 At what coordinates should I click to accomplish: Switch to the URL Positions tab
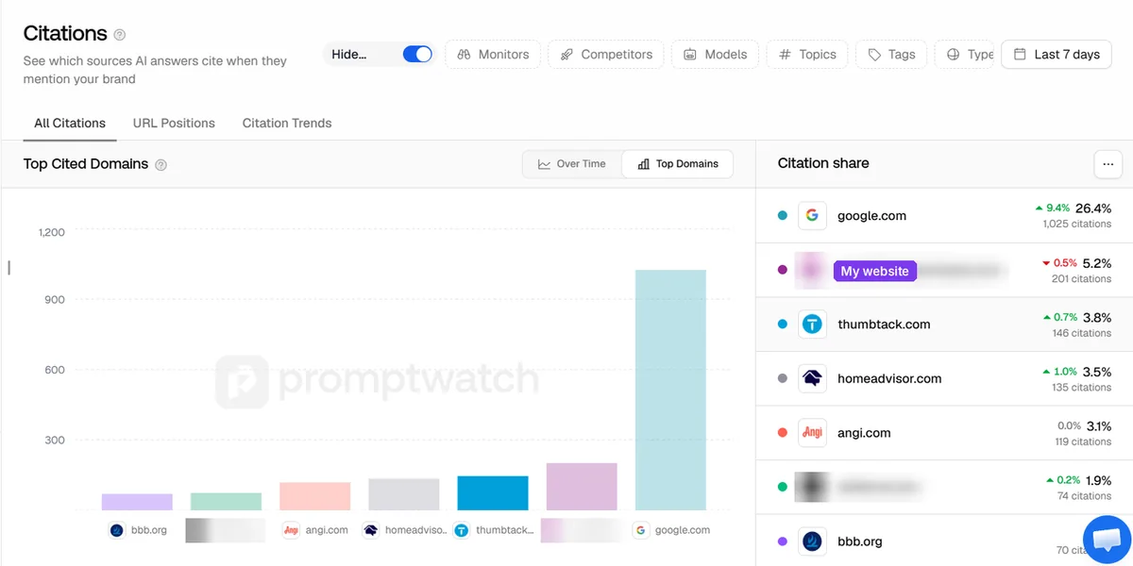174,124
